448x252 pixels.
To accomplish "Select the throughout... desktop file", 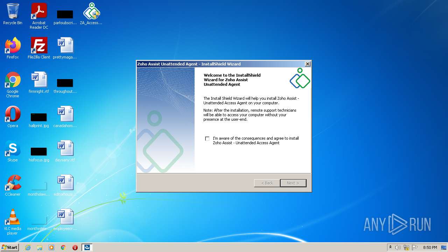I will (x=65, y=86).
